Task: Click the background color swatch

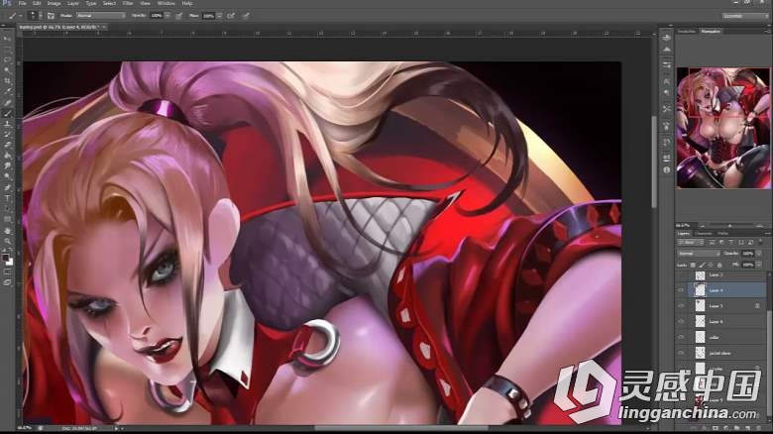Action: pyautogui.click(x=10, y=262)
